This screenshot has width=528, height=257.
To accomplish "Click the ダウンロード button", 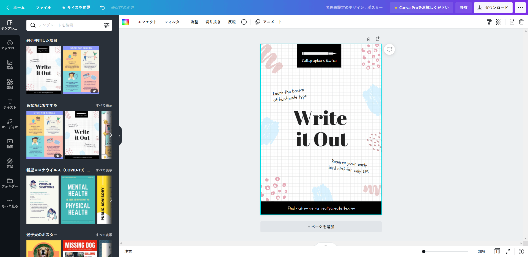I will (493, 8).
